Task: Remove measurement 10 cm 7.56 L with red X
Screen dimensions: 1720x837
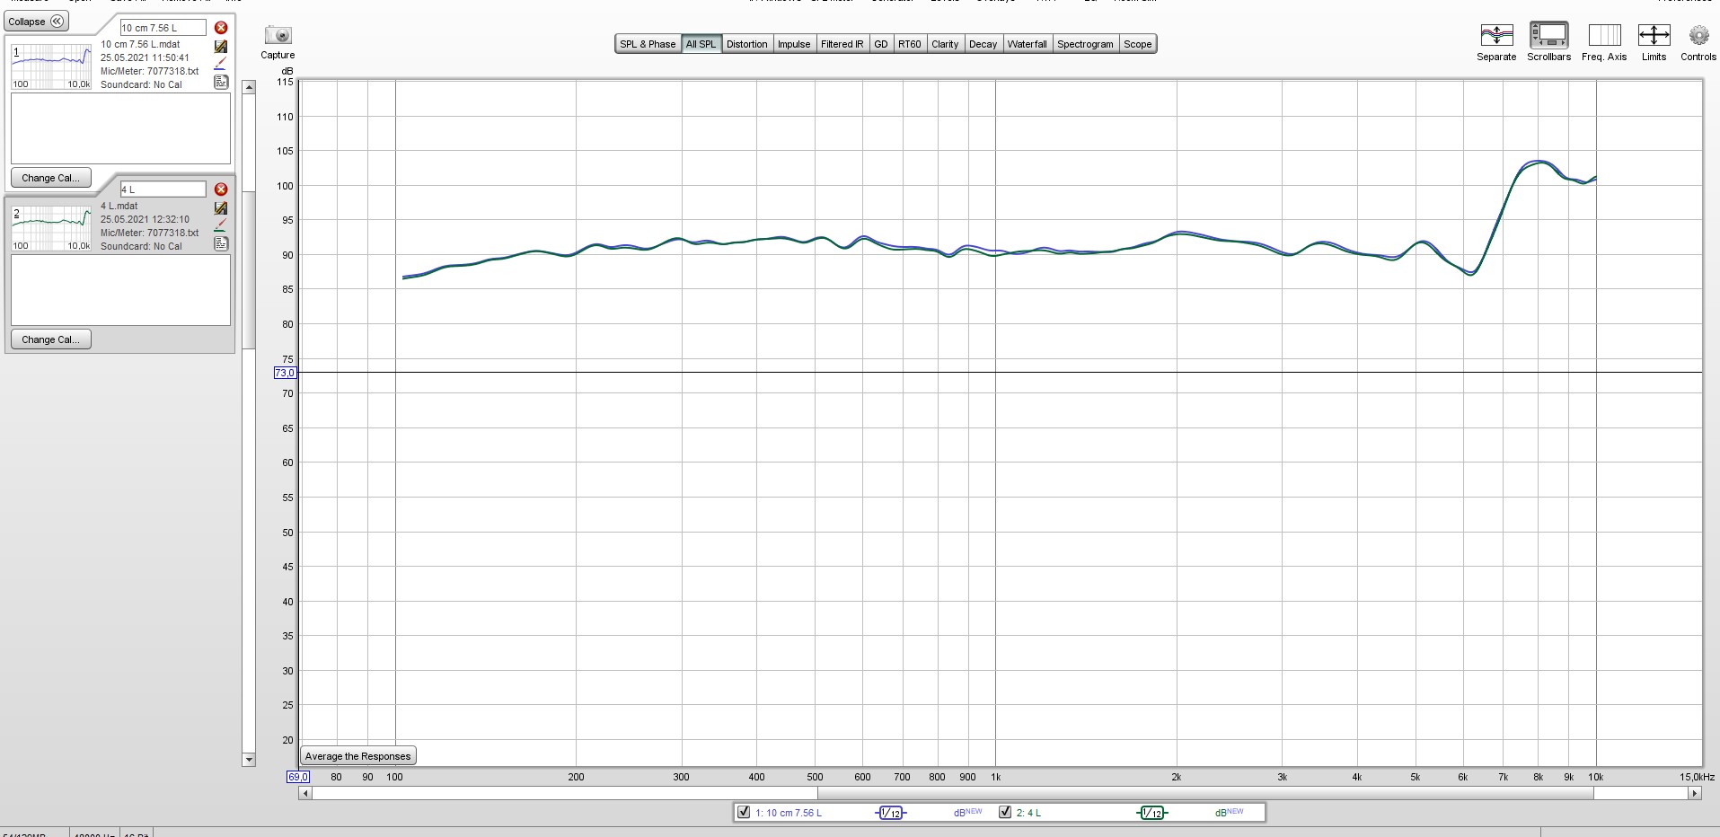Action: tap(221, 28)
